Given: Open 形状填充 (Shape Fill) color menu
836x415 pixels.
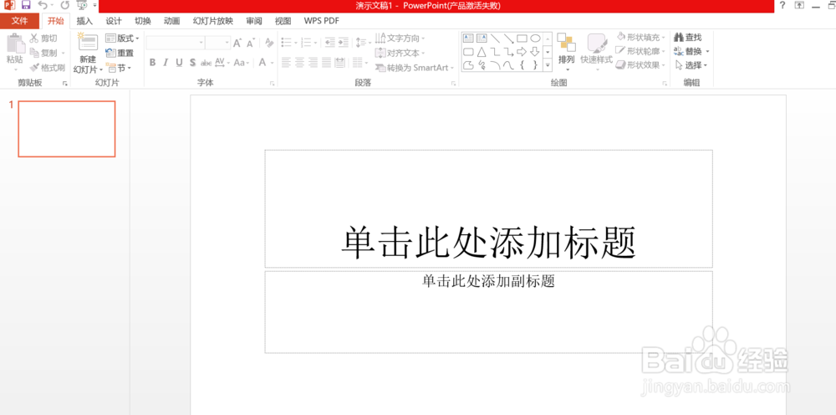Looking at the screenshot, I should [x=640, y=37].
